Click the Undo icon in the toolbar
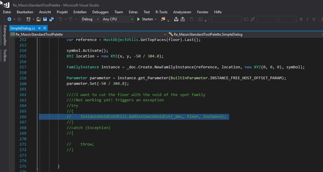The height and width of the screenshot is (172, 323). pos(61,19)
